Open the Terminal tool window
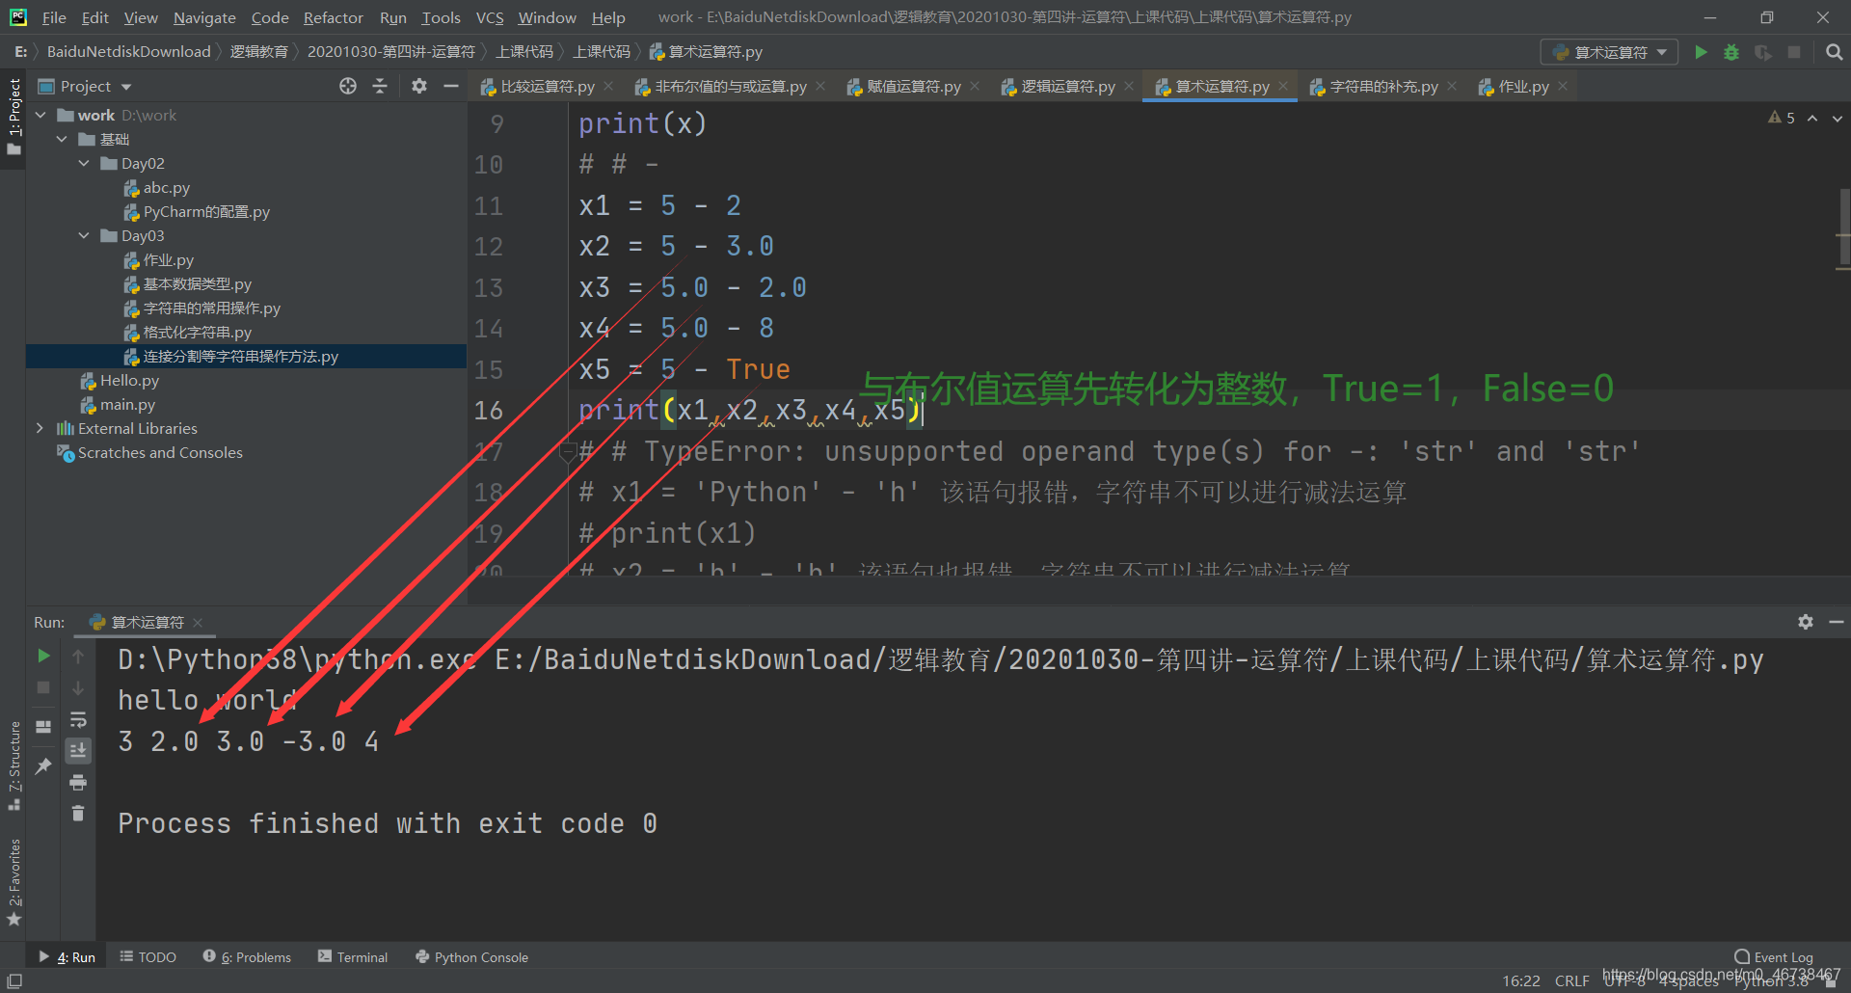Image resolution: width=1851 pixels, height=993 pixels. pyautogui.click(x=353, y=957)
